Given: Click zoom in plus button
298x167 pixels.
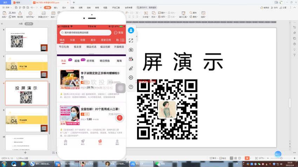Looking at the screenshot, I should 294,158.
